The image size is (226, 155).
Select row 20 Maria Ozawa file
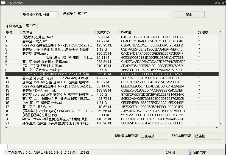click(111, 119)
